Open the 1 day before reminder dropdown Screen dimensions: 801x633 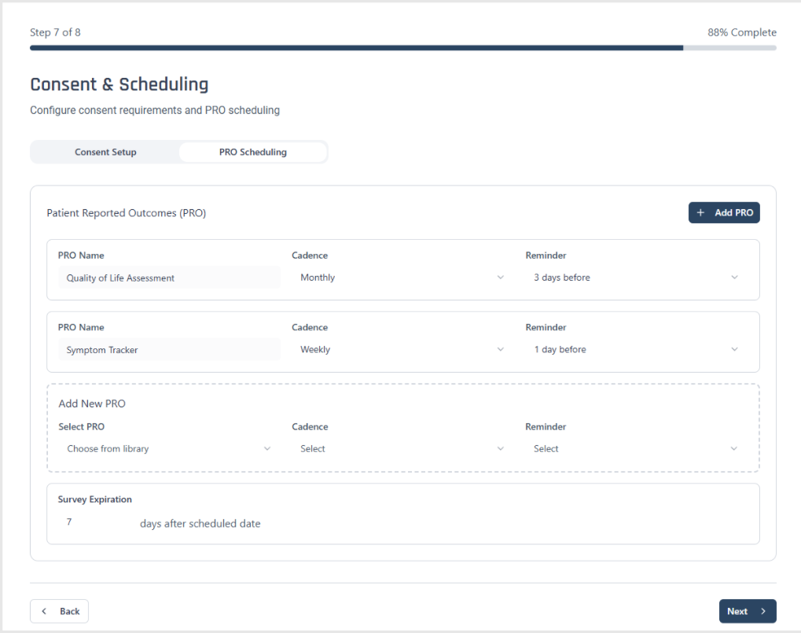(637, 349)
